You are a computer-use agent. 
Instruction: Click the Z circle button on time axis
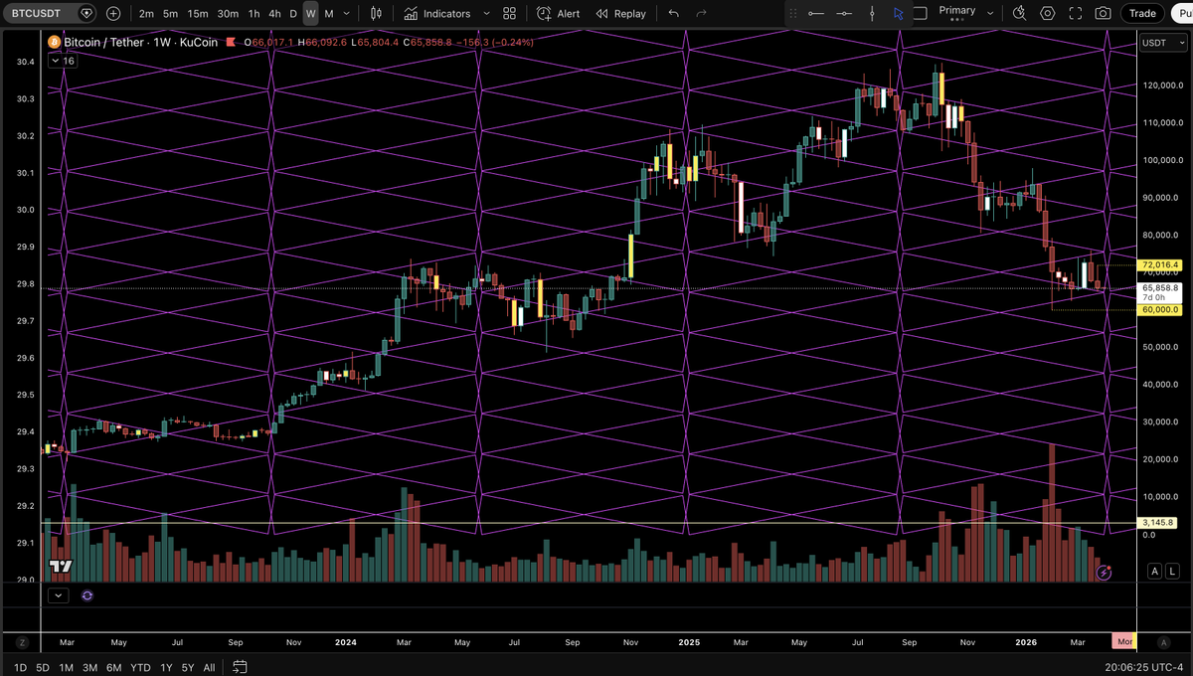pos(20,642)
